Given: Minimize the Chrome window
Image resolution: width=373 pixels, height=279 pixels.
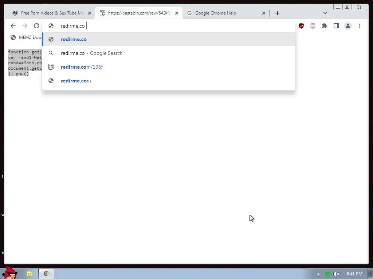Looking at the screenshot, I should pos(338,7).
